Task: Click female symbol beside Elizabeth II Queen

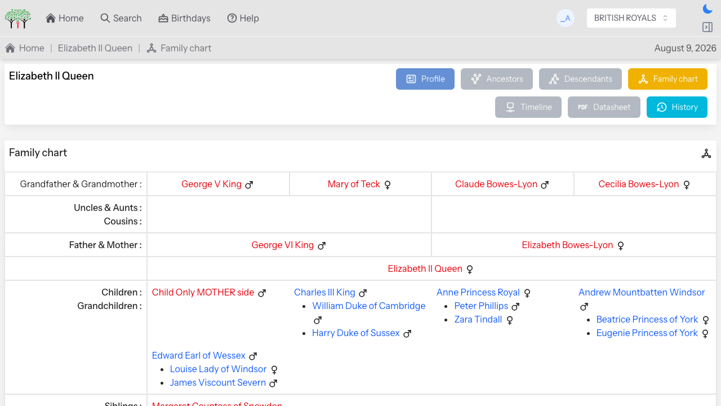Action: click(470, 269)
